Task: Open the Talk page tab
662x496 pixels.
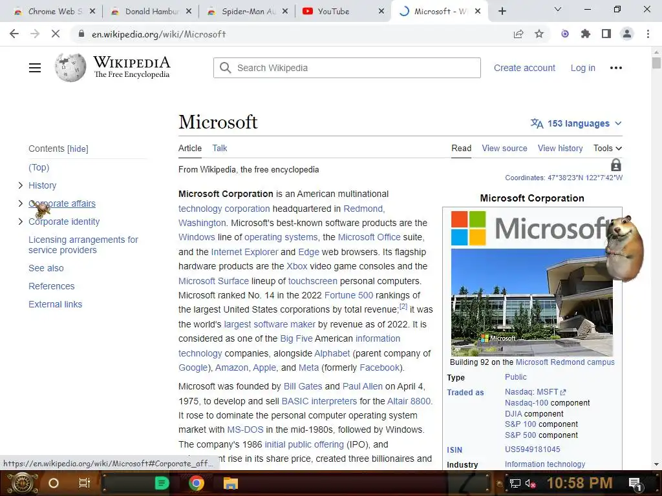Action: [x=220, y=148]
